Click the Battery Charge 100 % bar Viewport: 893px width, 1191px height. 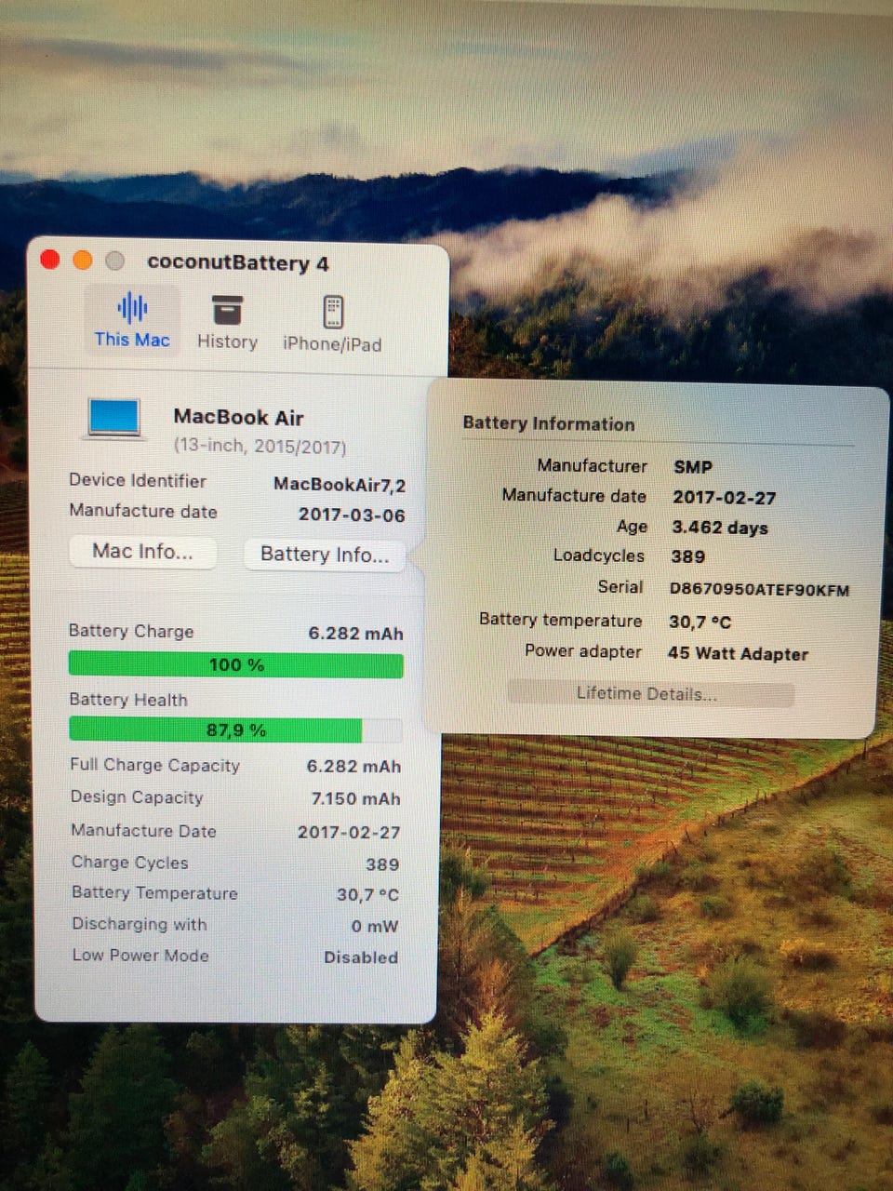coord(236,665)
